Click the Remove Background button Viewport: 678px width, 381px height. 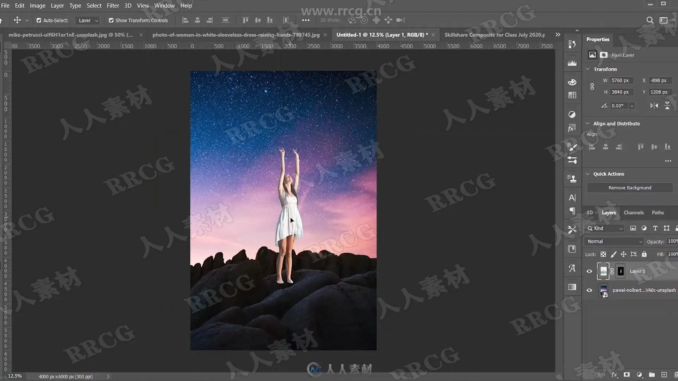pyautogui.click(x=630, y=188)
